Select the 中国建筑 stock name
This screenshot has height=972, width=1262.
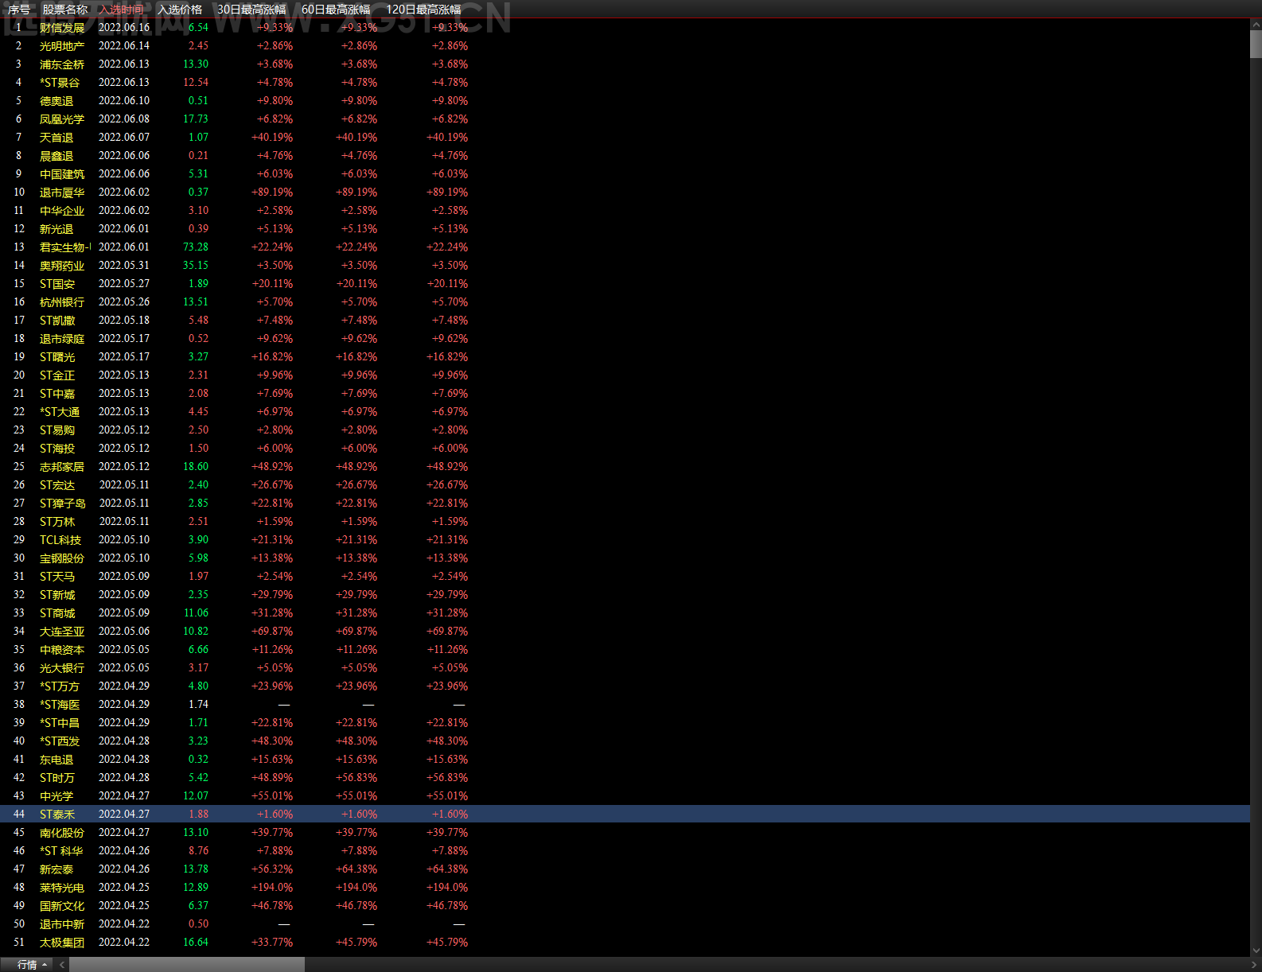coord(62,174)
